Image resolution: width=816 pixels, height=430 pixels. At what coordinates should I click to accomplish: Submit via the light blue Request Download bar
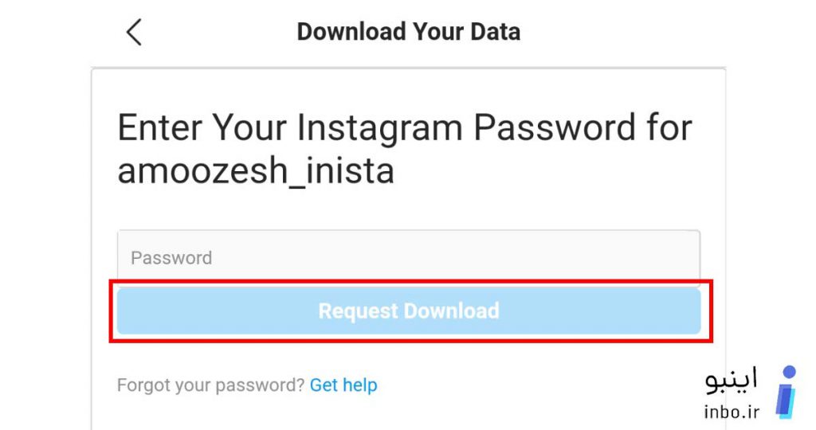(409, 311)
